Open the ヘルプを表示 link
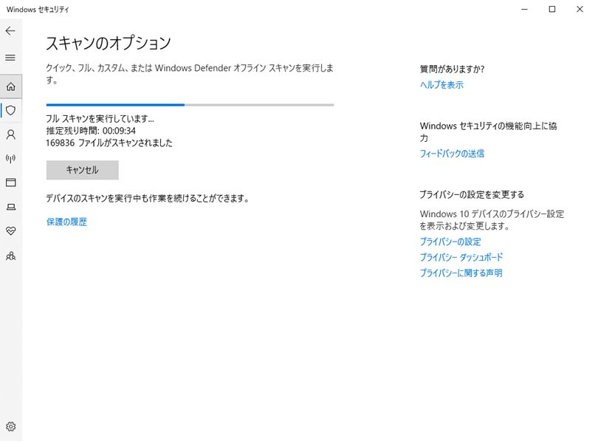Screen dimensions: 598x444 (x=441, y=85)
